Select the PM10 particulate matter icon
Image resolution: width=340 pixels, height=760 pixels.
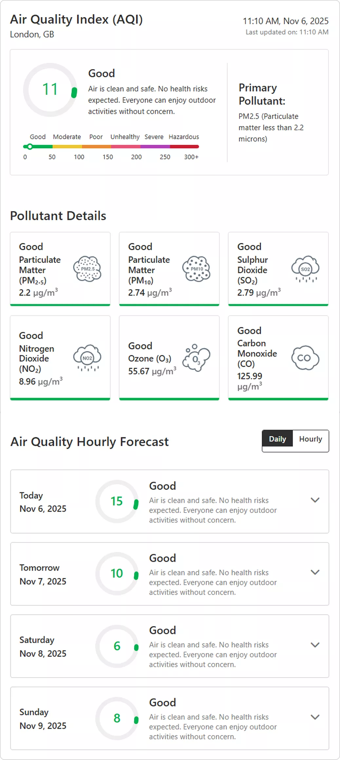coord(196,268)
